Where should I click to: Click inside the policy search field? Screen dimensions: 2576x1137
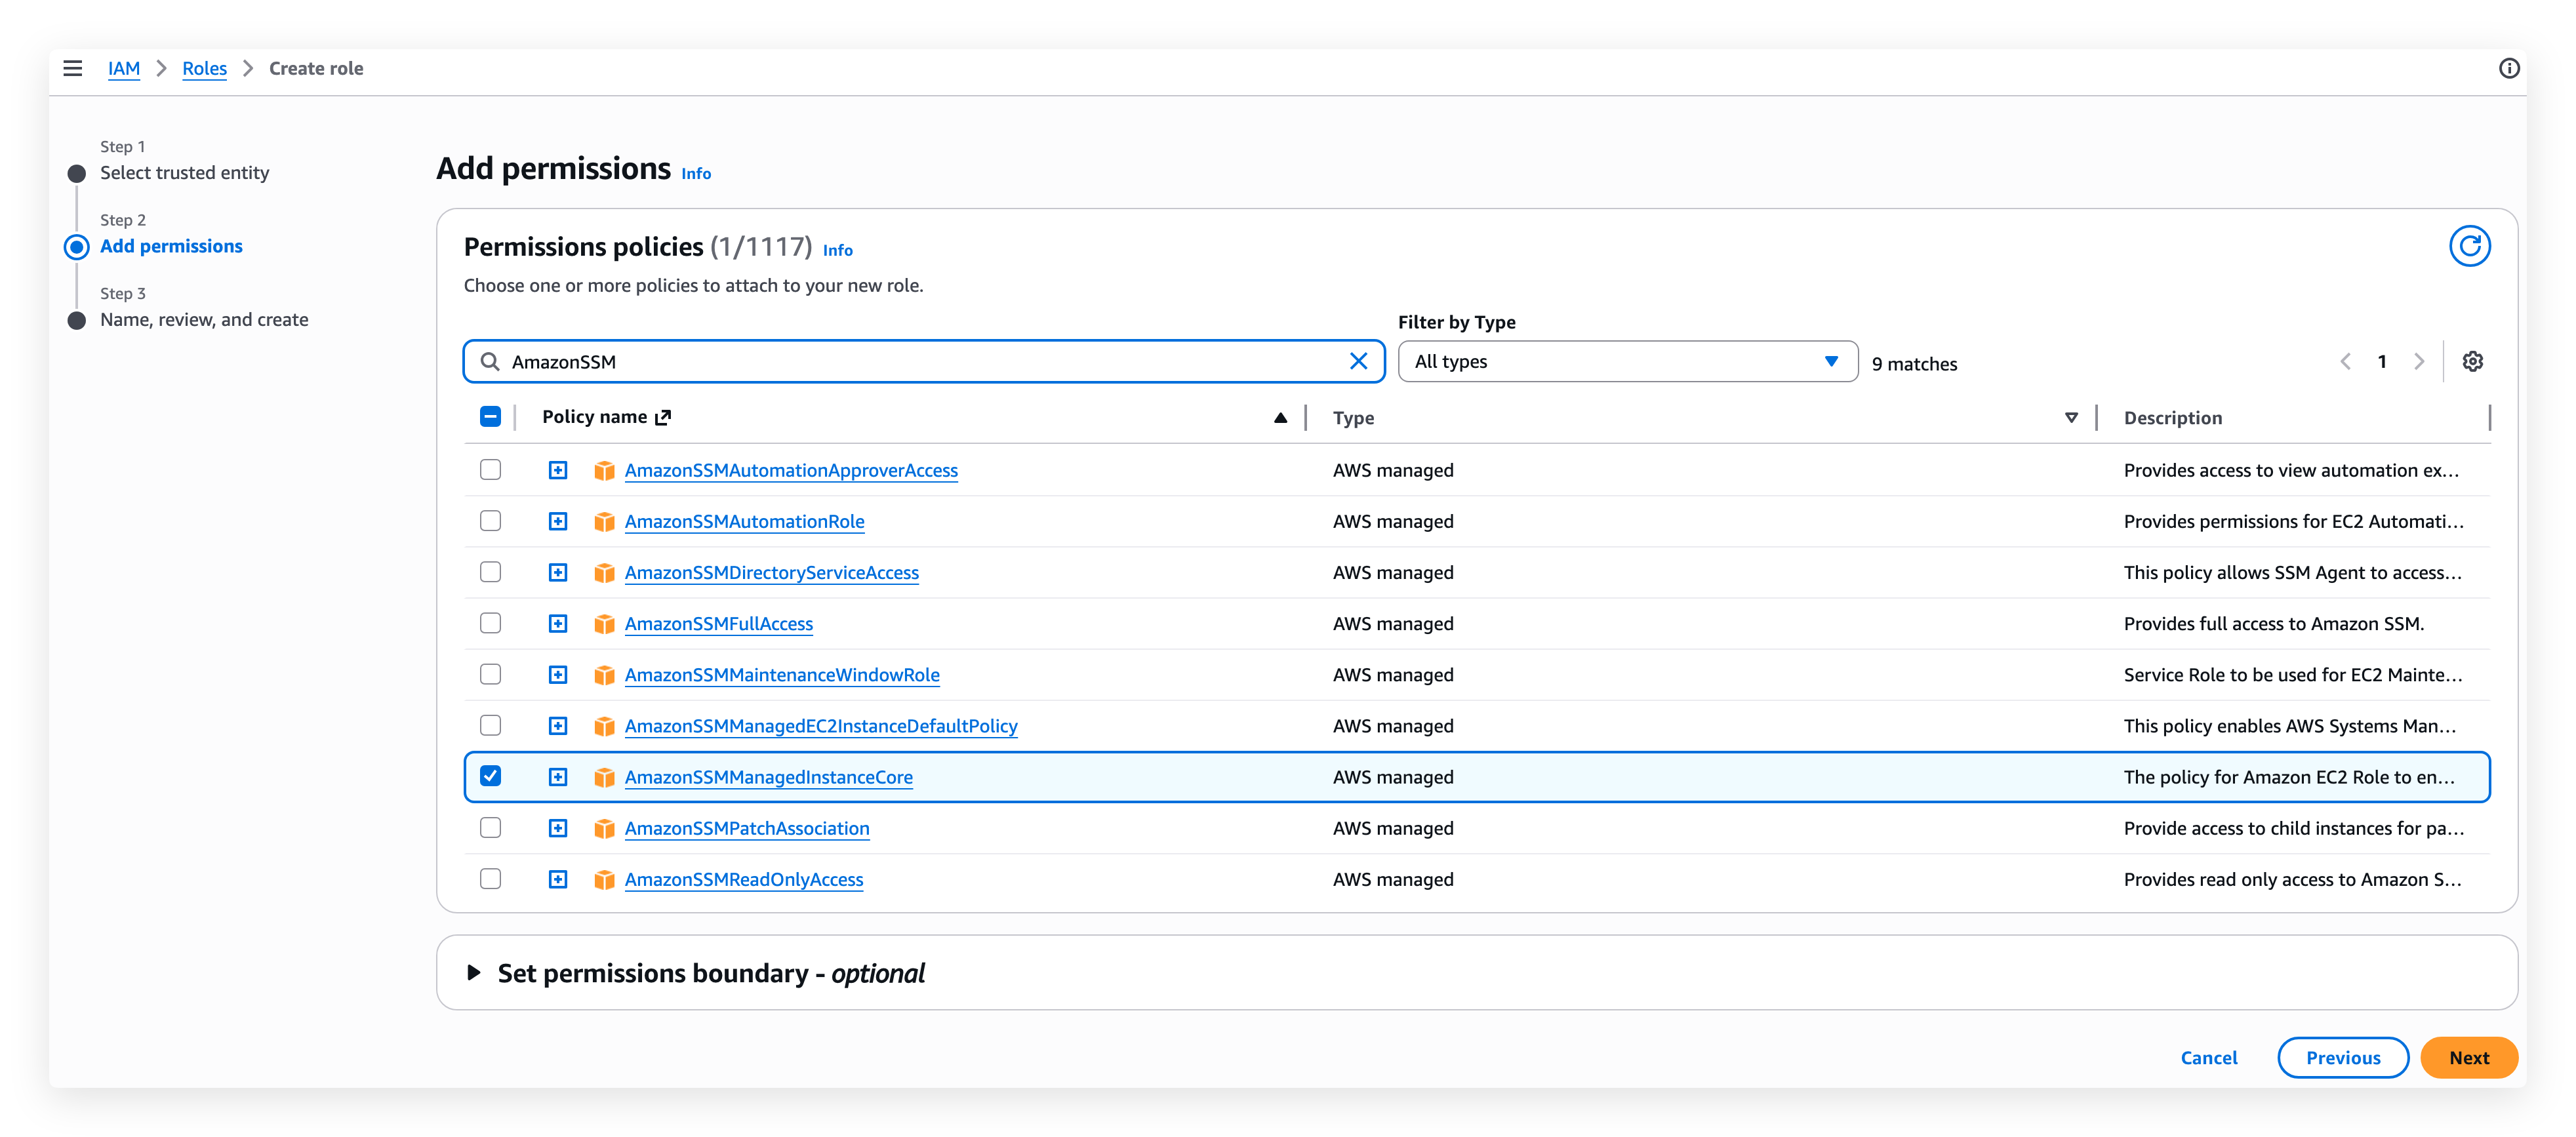coord(900,361)
